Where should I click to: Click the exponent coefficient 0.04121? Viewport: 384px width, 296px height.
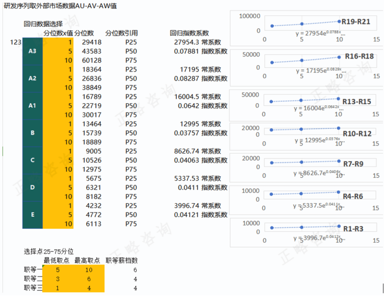pos(187,215)
